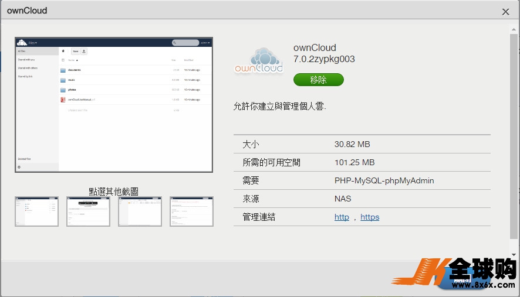Screen dimensions: 520x297
Task: Click the green 移除 button
Action: [x=318, y=80]
